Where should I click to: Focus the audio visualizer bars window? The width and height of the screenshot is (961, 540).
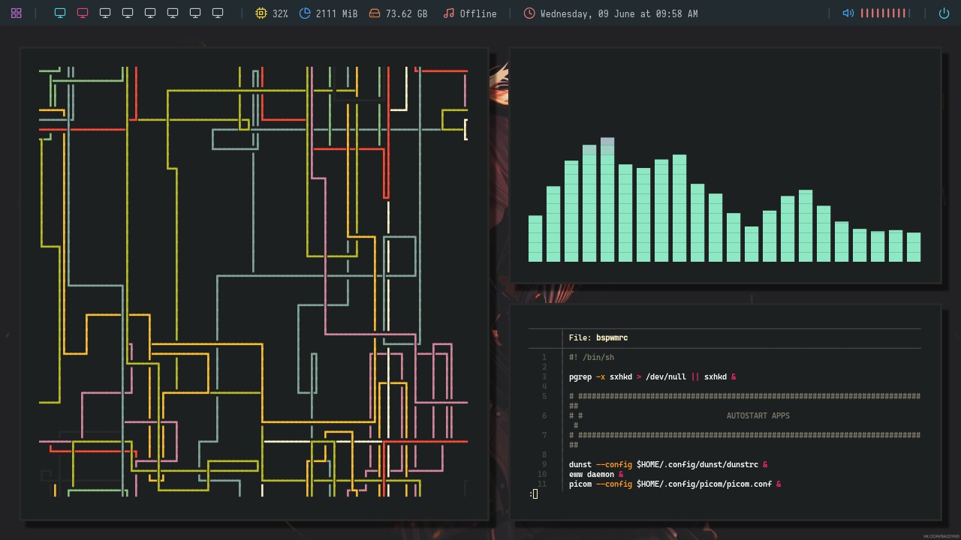pyautogui.click(x=725, y=166)
